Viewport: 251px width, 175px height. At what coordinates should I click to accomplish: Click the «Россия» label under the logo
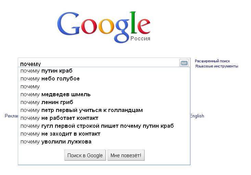(x=140, y=39)
